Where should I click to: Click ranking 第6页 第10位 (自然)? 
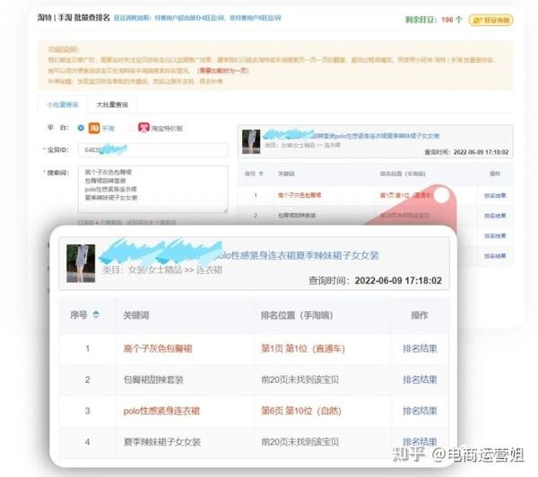tap(301, 411)
